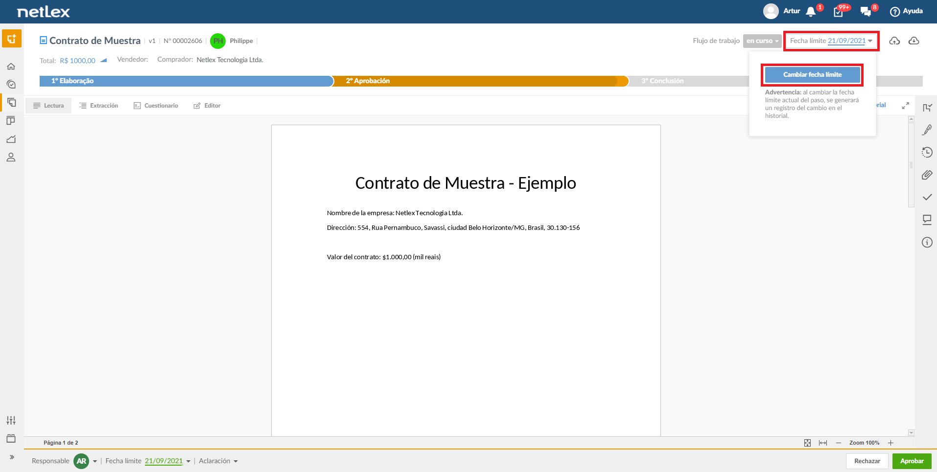This screenshot has height=472, width=937.
Task: Click the Aprobar button
Action: (912, 461)
